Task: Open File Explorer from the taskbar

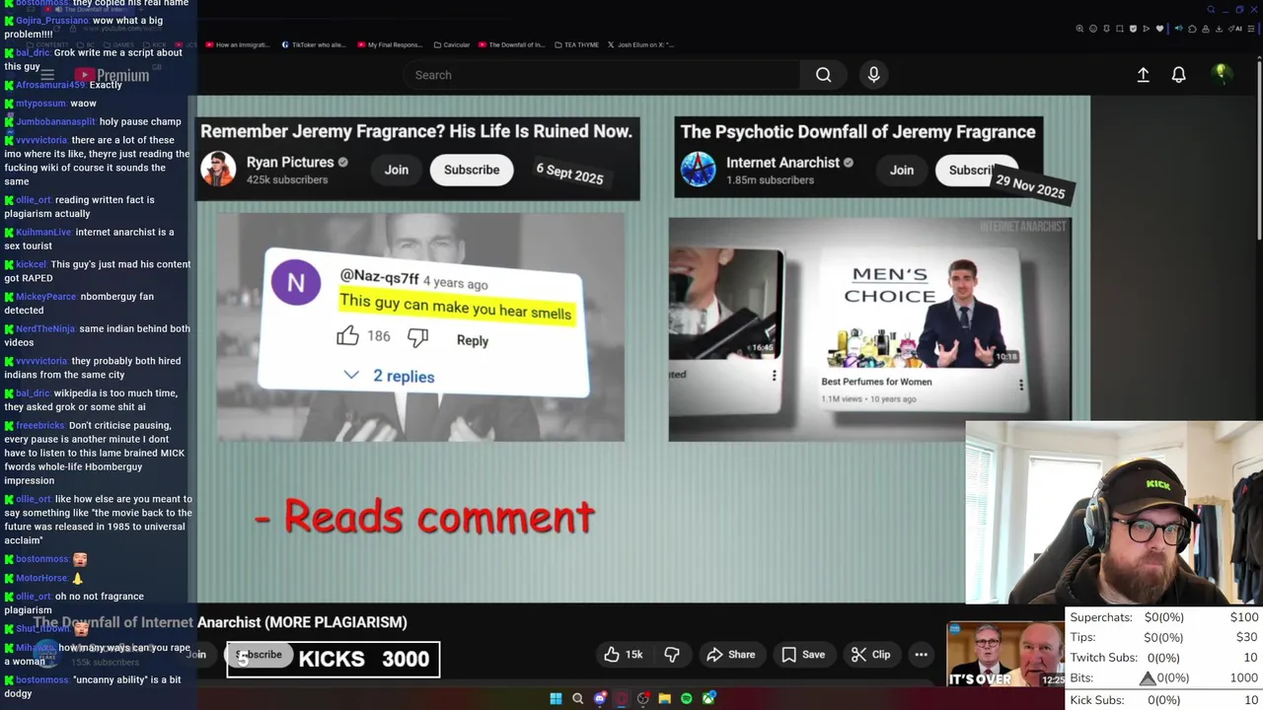Action: [665, 698]
